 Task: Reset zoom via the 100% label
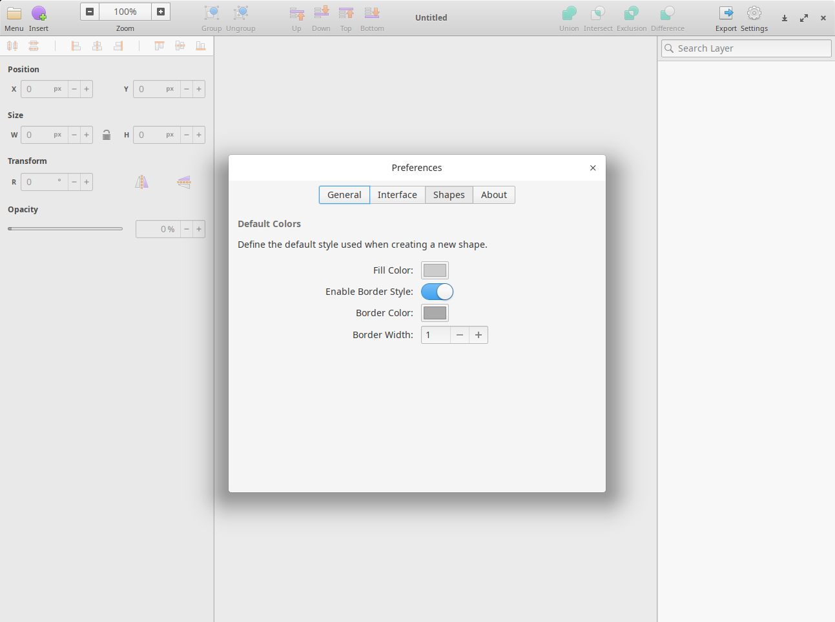(125, 12)
